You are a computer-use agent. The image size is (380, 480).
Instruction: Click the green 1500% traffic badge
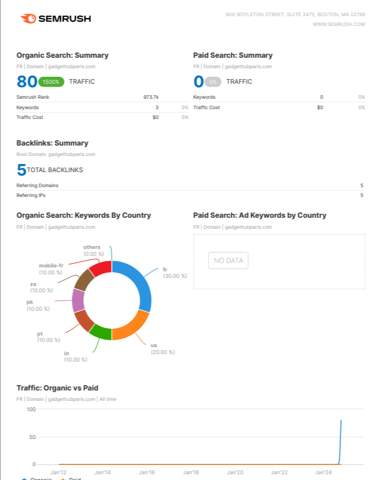coord(51,81)
